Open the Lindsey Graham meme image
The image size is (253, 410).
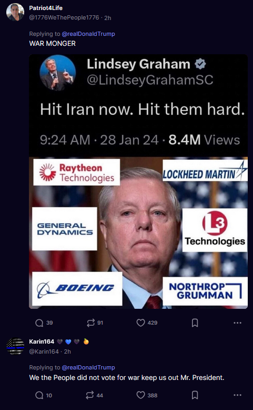(138, 181)
